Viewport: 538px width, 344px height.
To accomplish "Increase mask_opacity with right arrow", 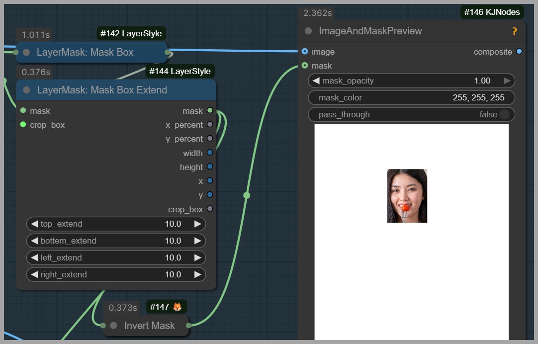I will coord(507,81).
